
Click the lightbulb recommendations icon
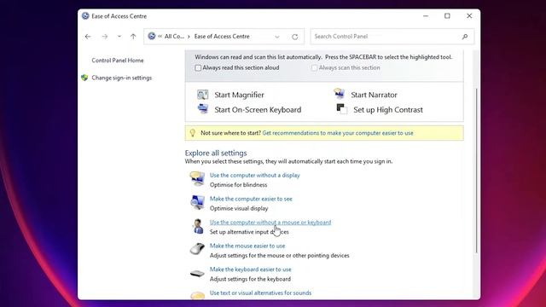tap(193, 133)
